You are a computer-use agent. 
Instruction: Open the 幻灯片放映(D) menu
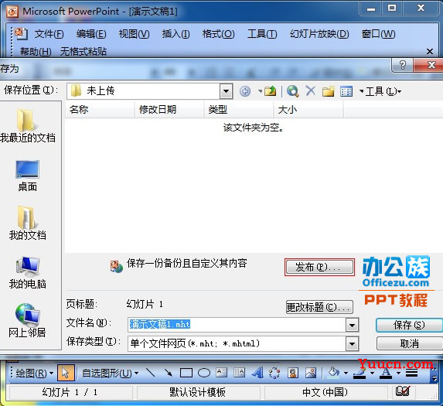click(319, 34)
